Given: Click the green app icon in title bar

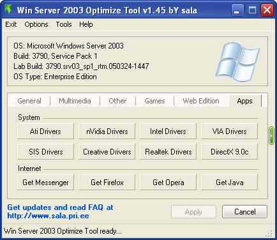Looking at the screenshot, I should [8, 10].
